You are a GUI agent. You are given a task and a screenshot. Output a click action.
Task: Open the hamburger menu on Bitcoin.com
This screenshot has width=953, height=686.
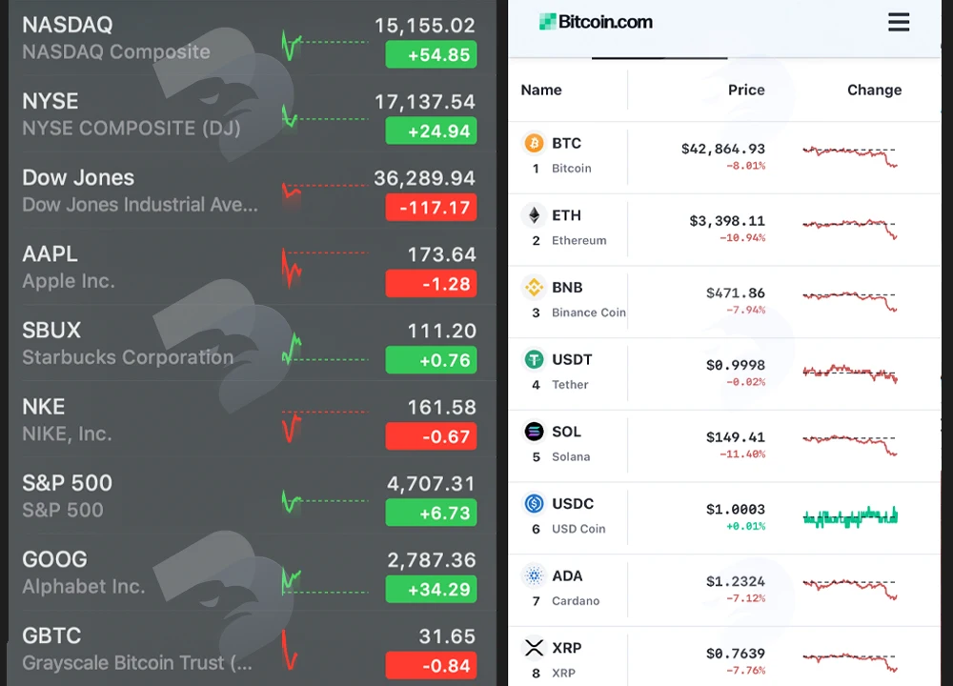(899, 22)
